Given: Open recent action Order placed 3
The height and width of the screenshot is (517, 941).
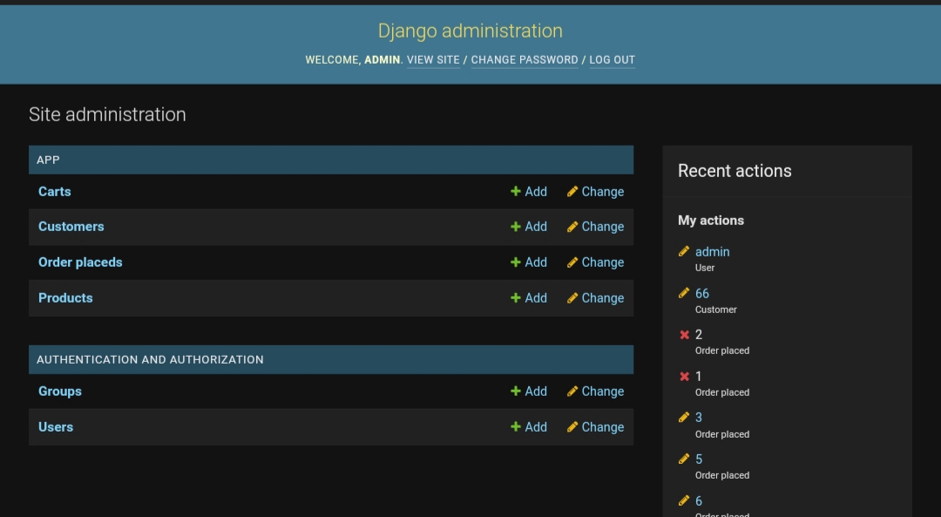Looking at the screenshot, I should (699, 418).
